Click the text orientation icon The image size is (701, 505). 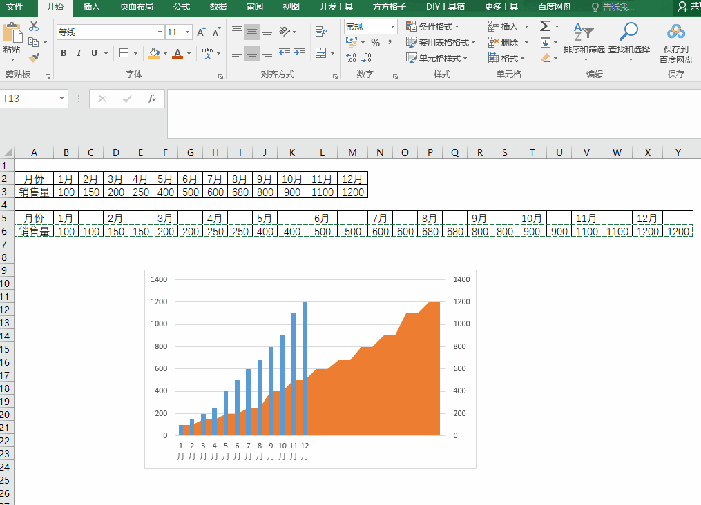(285, 31)
